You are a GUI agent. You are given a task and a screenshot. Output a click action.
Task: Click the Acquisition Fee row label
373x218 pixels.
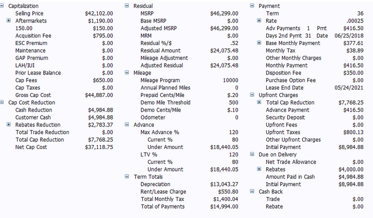[x=33, y=36]
